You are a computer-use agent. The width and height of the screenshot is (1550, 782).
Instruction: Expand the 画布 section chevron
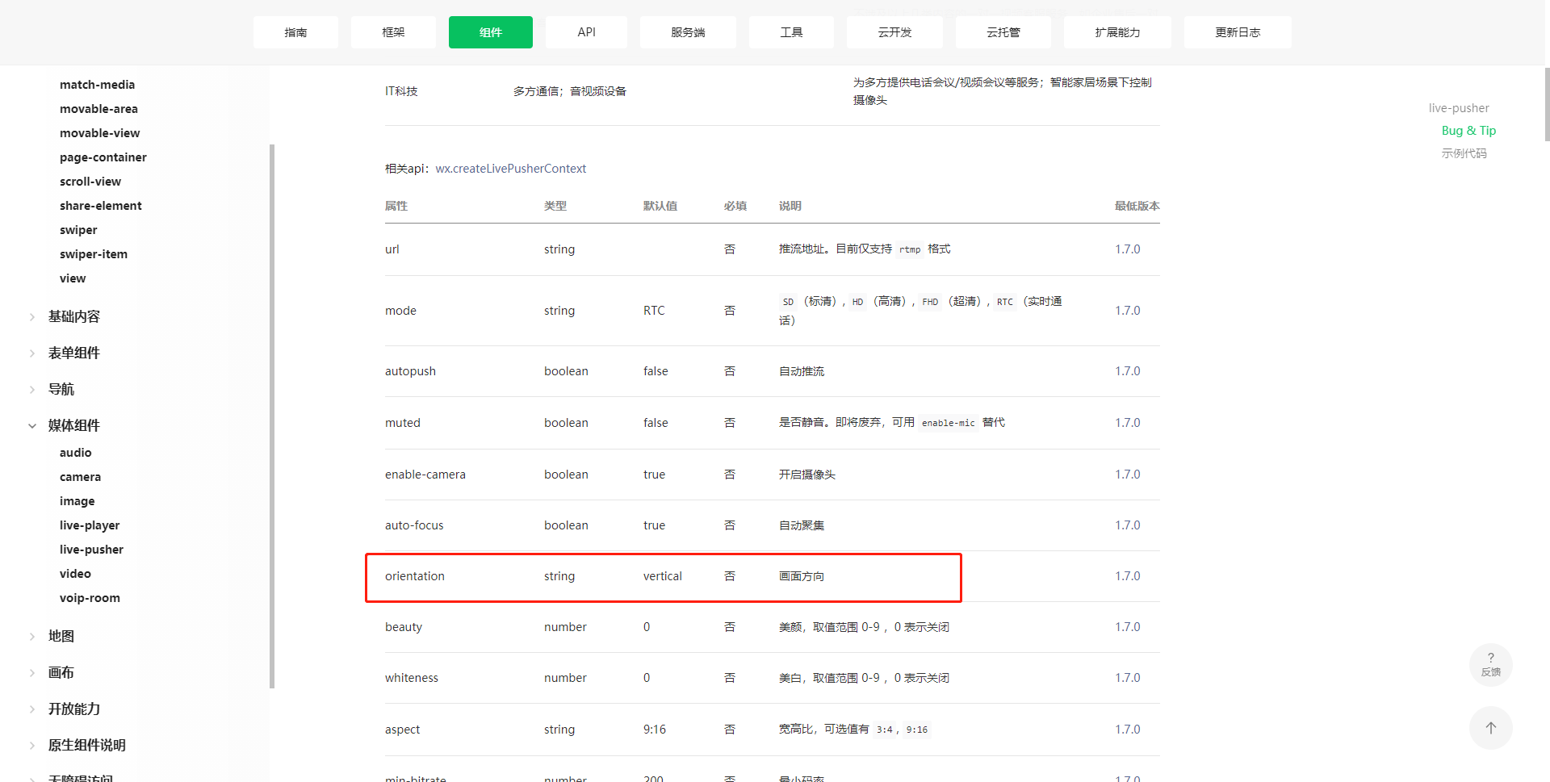(x=32, y=673)
